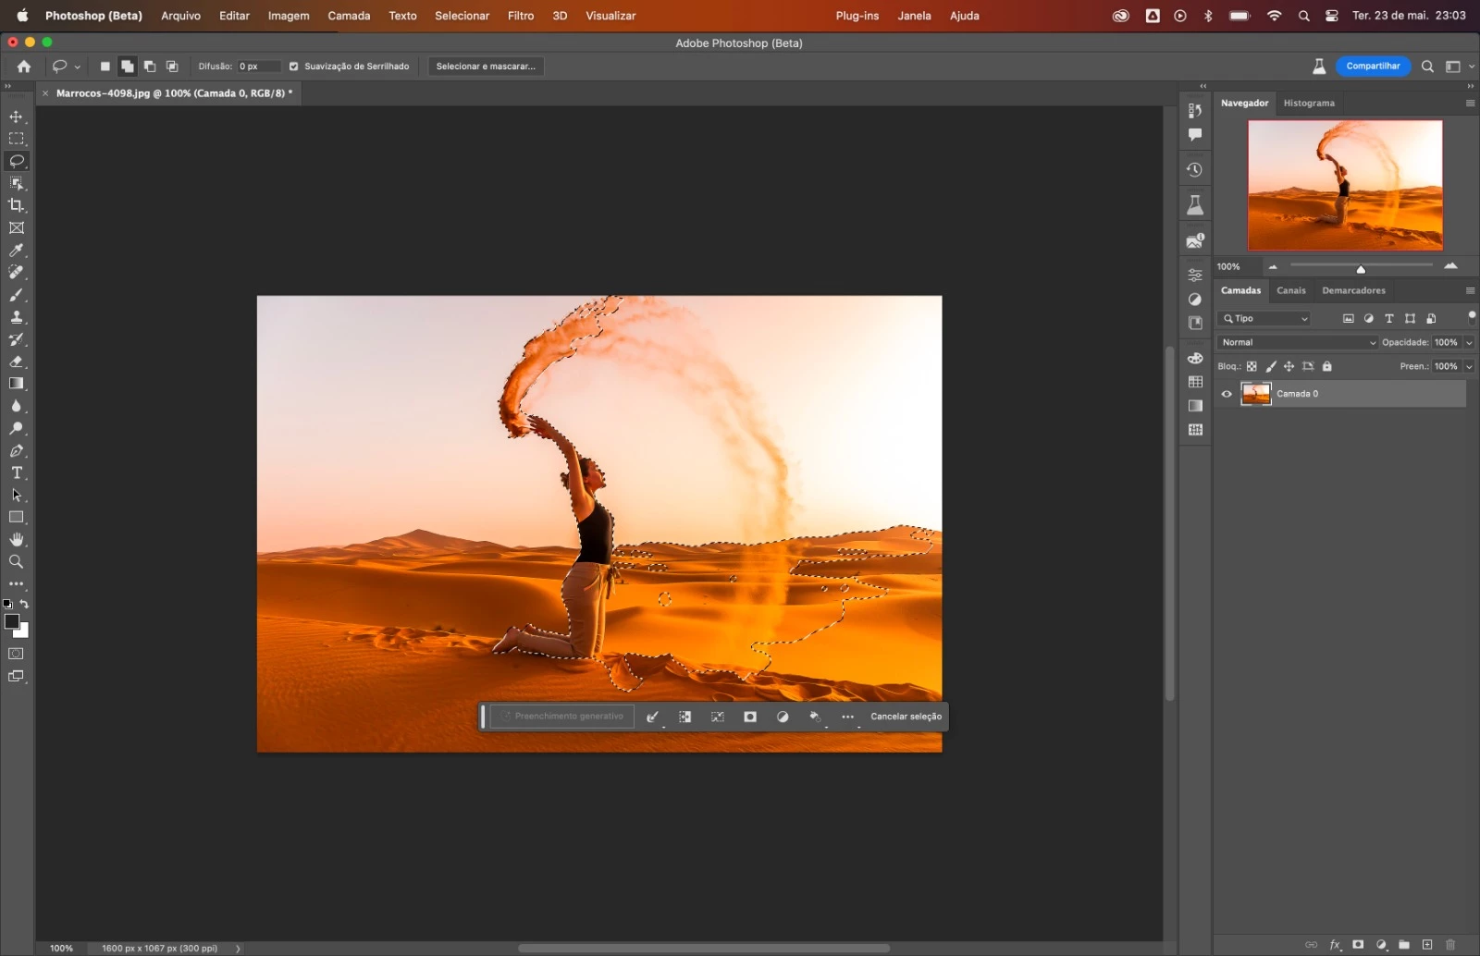Image resolution: width=1480 pixels, height=956 pixels.
Task: Pick the Eyedropper tool
Action: [17, 251]
